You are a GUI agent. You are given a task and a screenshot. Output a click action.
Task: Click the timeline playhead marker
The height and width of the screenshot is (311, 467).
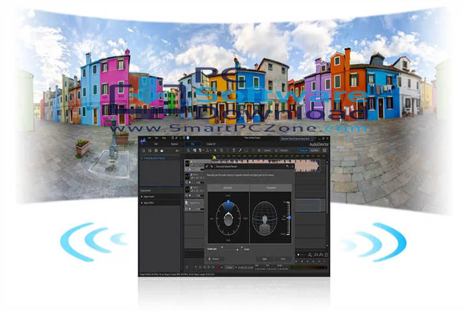pyautogui.click(x=215, y=157)
